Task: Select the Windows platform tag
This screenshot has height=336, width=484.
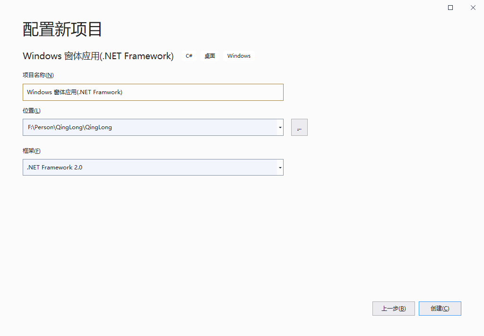Action: (x=239, y=55)
